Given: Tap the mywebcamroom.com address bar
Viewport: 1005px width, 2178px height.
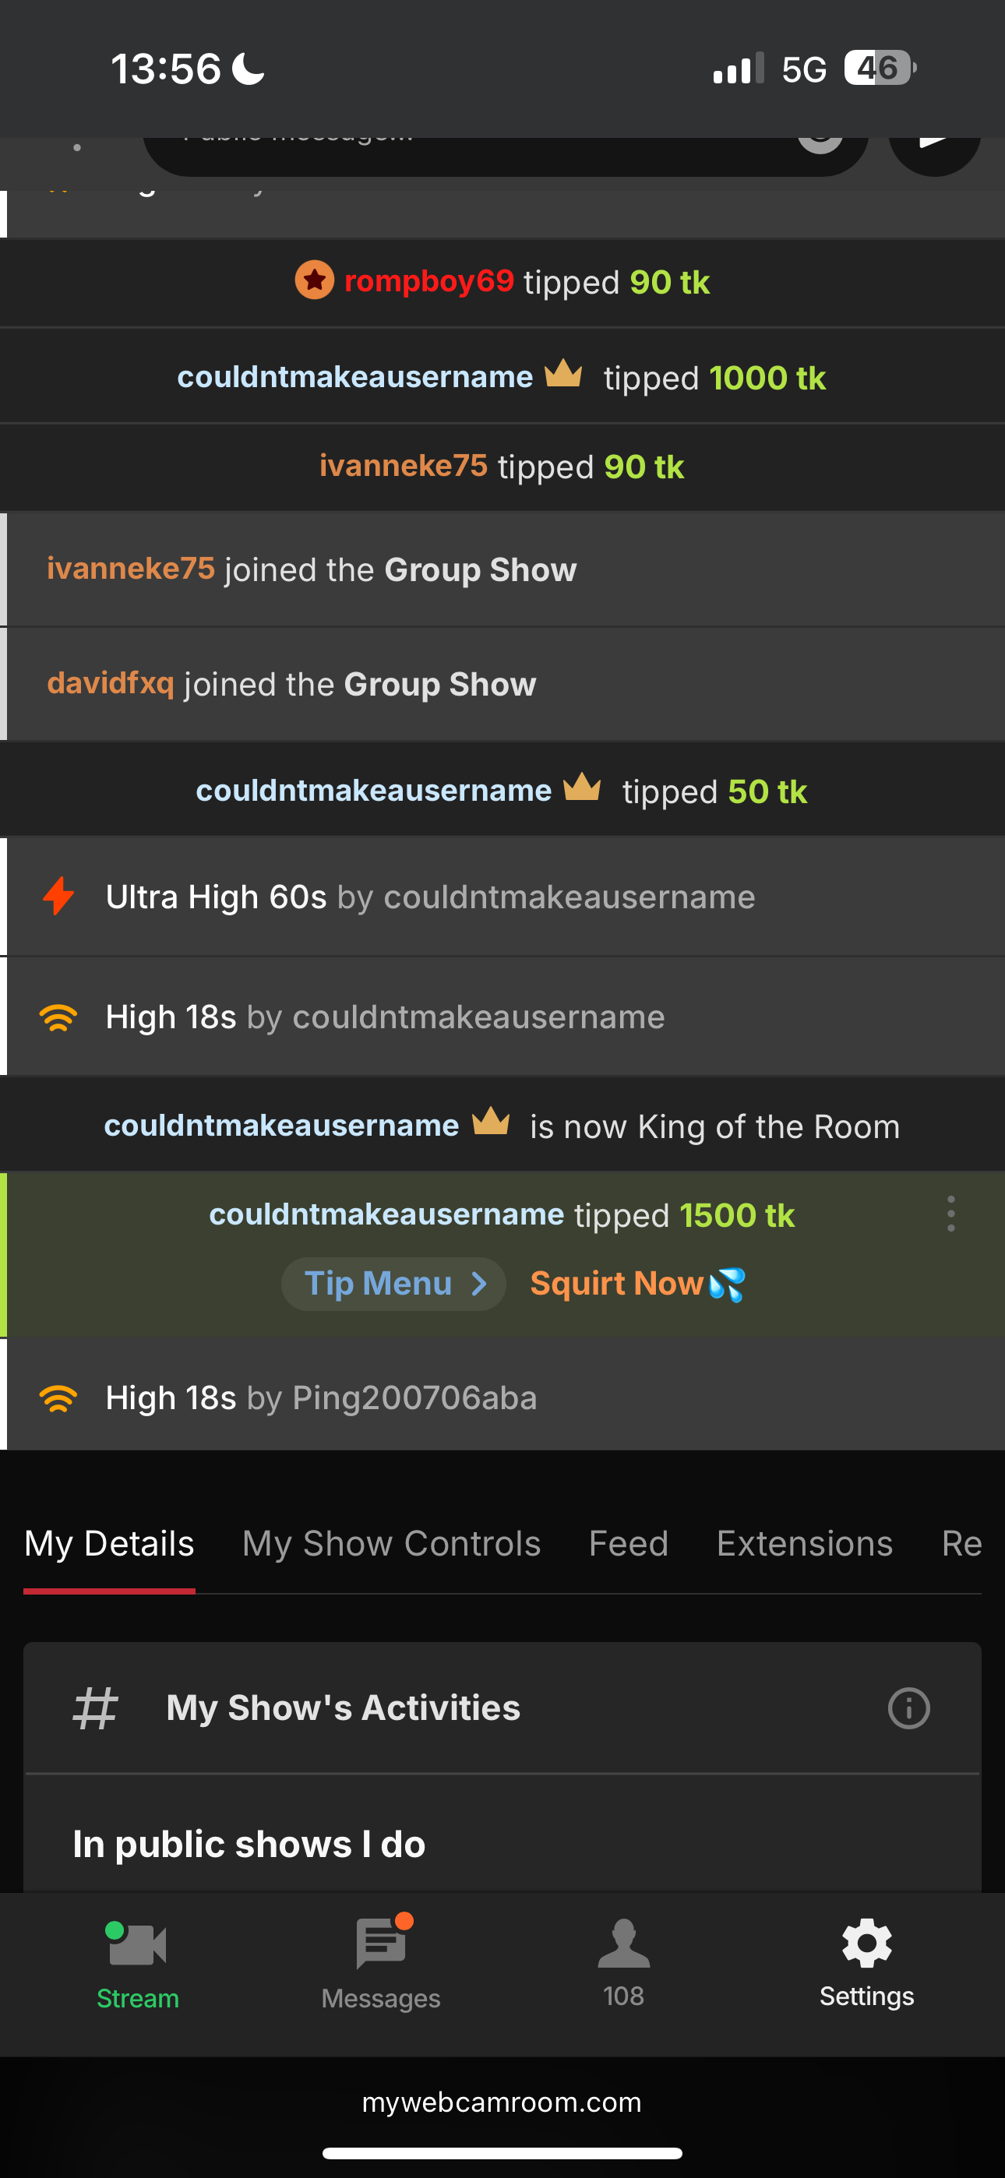Looking at the screenshot, I should coord(502,2102).
